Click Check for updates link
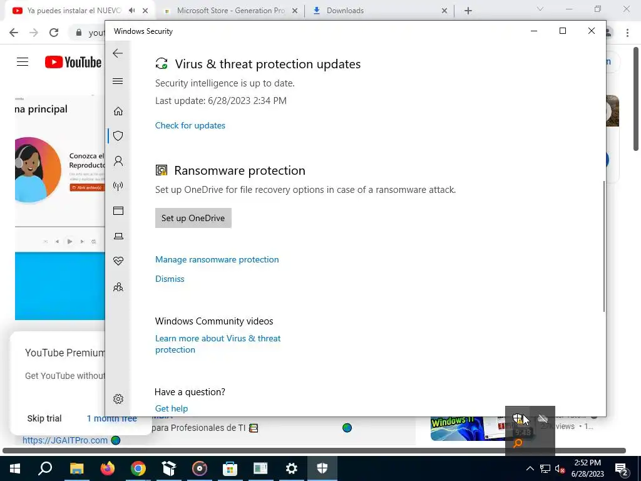The width and height of the screenshot is (641, 481). [x=190, y=125]
